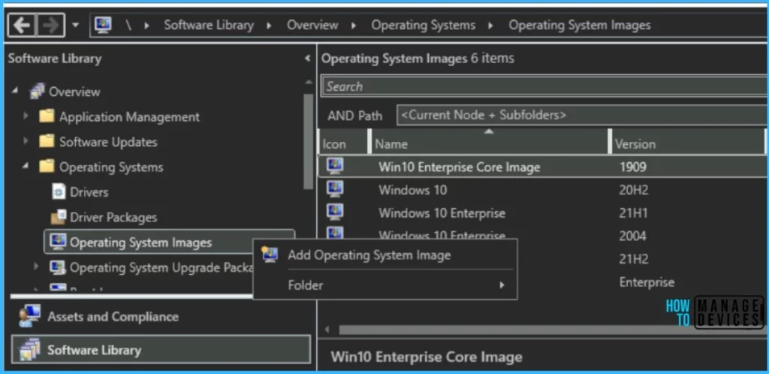Click the Overview node icon
Viewport: 769px width, 374px height.
click(x=37, y=91)
